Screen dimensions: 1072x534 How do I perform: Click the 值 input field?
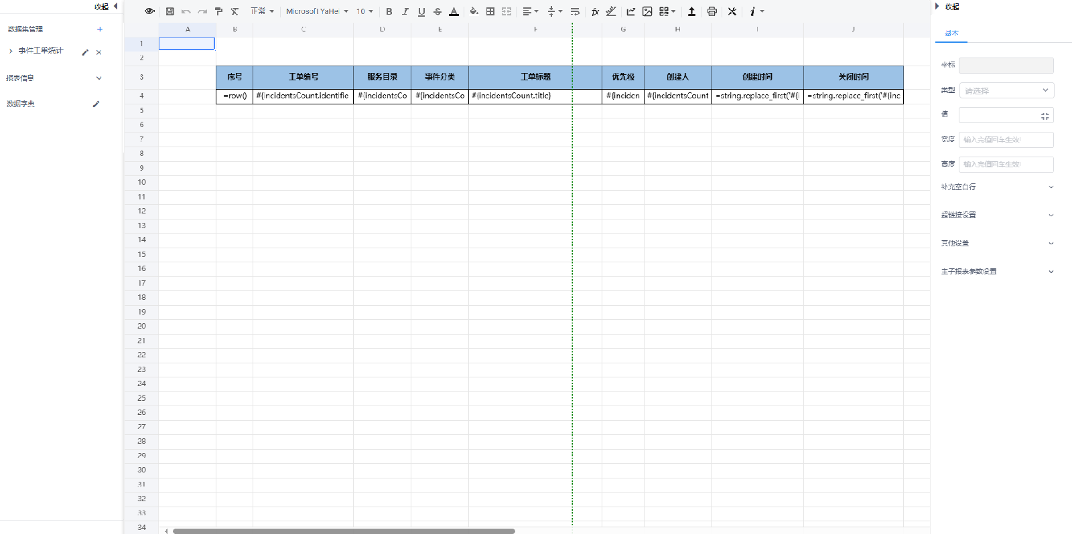click(1006, 115)
